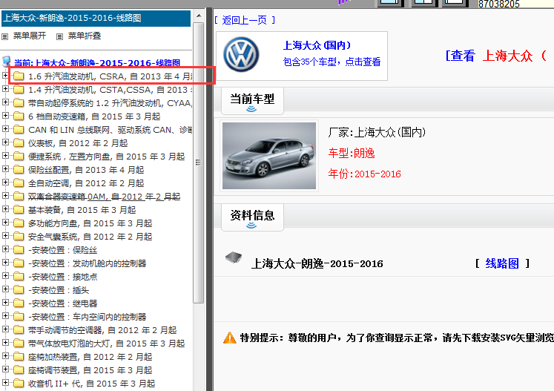Click folder icon of 带手动调节的空调器
554x391 pixels.
[x=19, y=330]
